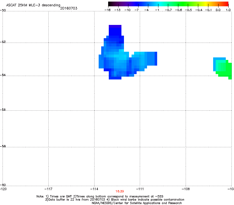Click the -120 longitude axis label

[3, 189]
